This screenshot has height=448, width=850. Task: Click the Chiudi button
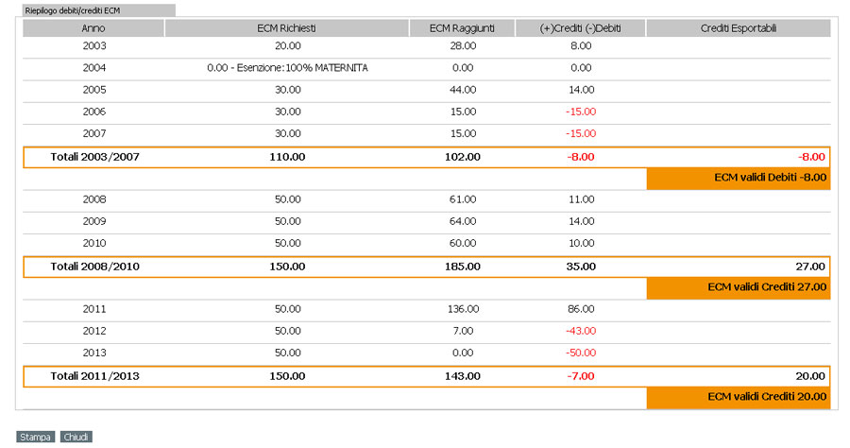[76, 437]
